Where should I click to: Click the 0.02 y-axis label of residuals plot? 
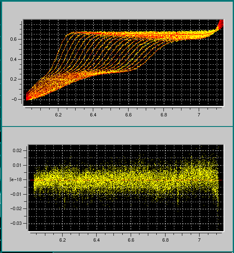point(17,150)
